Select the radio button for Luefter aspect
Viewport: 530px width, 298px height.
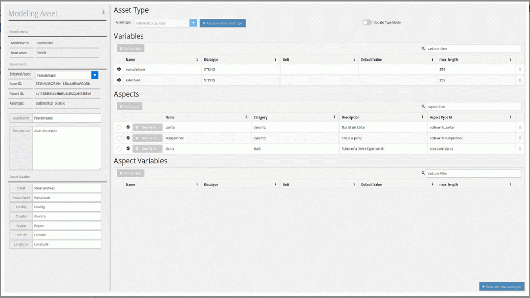pyautogui.click(x=119, y=127)
